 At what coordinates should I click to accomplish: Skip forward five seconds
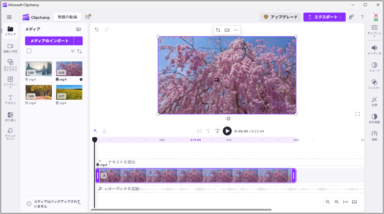click(217, 131)
